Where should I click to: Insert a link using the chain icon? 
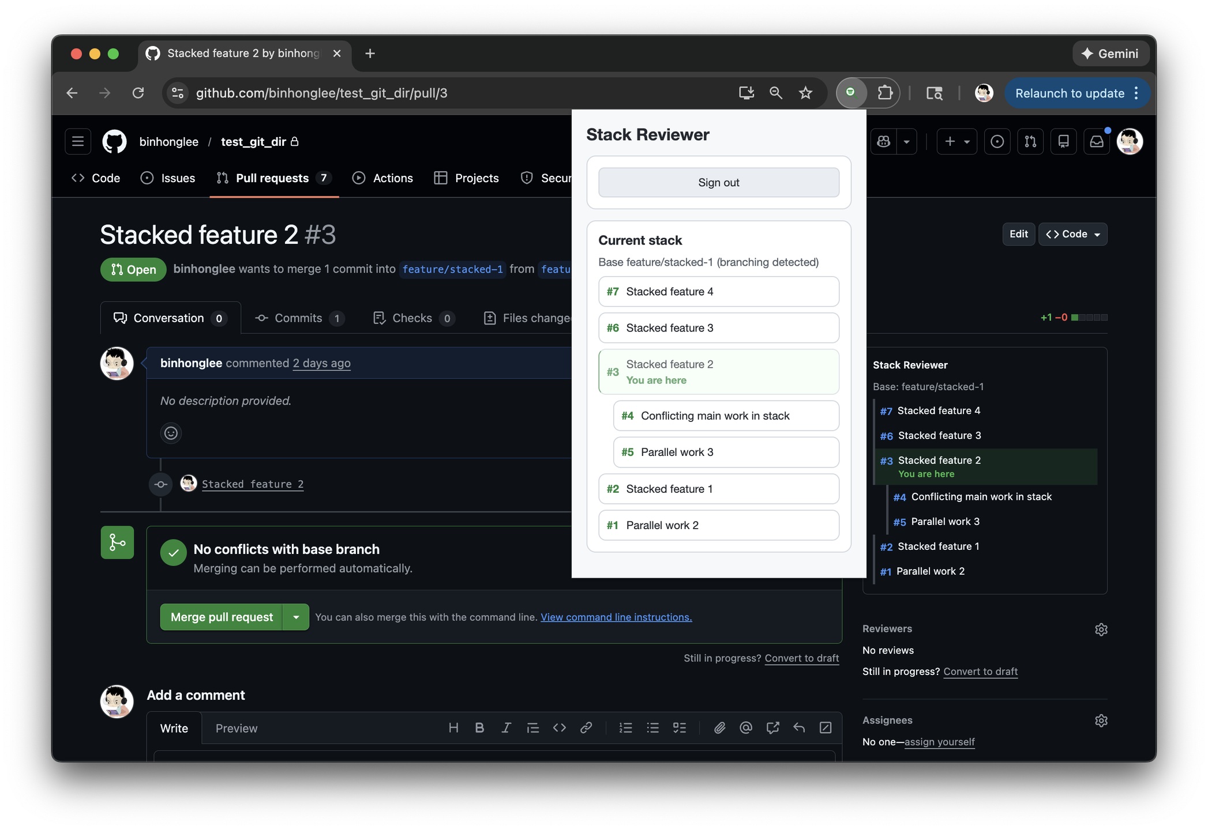tap(586, 727)
